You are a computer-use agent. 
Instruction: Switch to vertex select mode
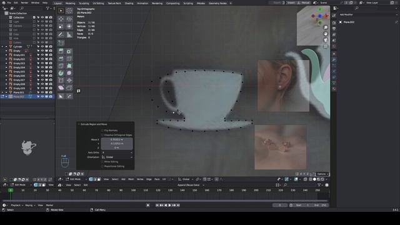pyautogui.click(x=91, y=179)
